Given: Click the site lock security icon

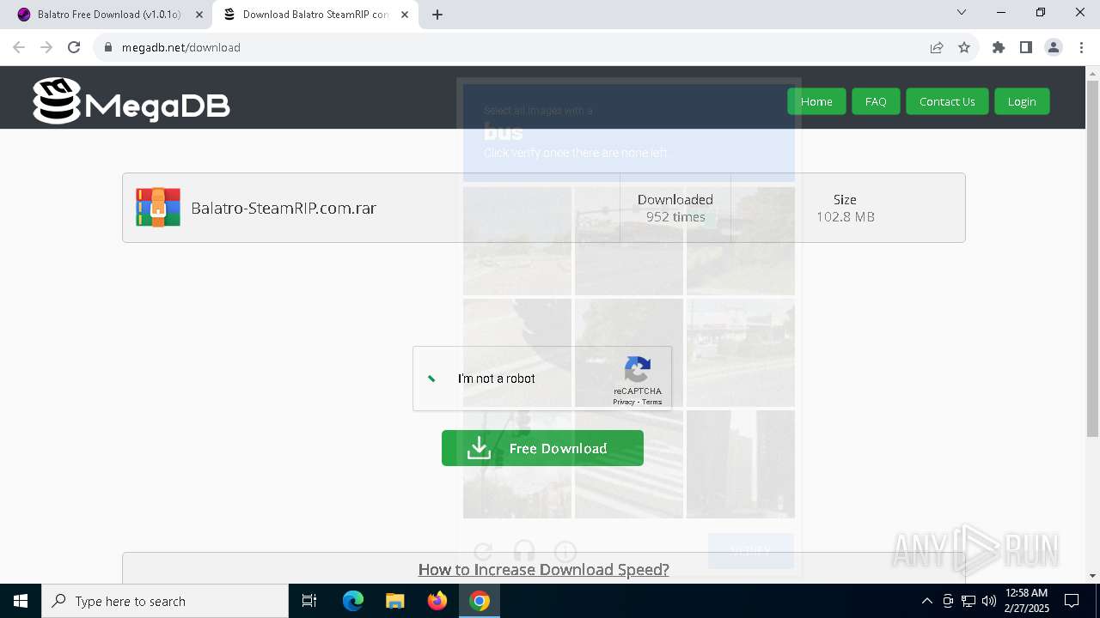Looking at the screenshot, I should coord(108,47).
